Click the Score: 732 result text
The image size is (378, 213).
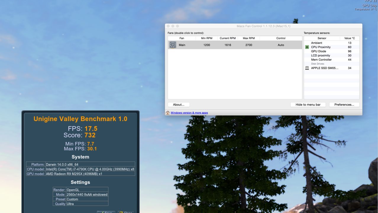coord(80,135)
